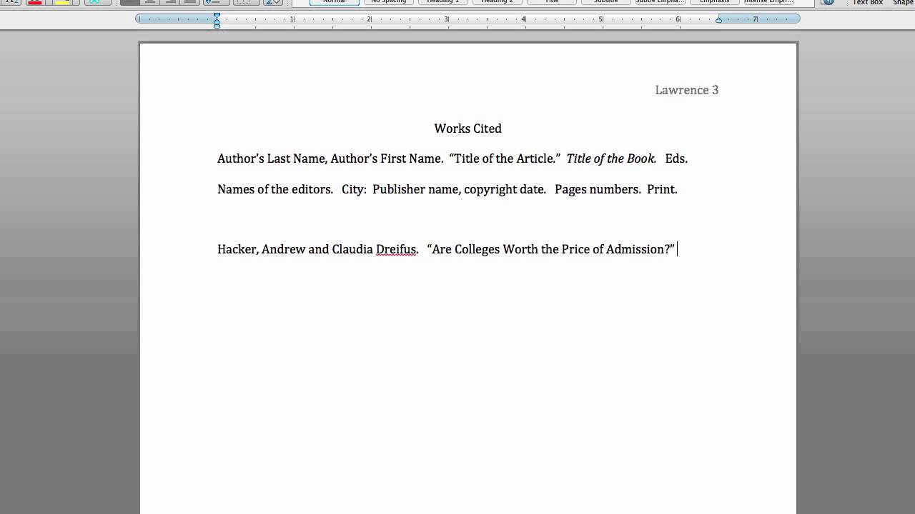Click the '4' inch mark on ruler
Viewport: 915px width, 514px height.
click(x=523, y=19)
